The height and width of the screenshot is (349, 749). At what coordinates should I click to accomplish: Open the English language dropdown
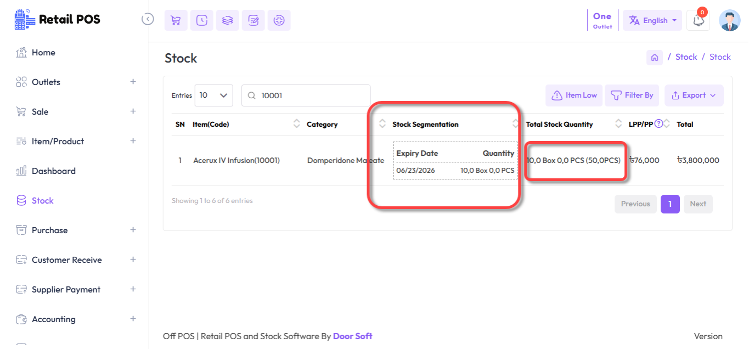pos(652,20)
